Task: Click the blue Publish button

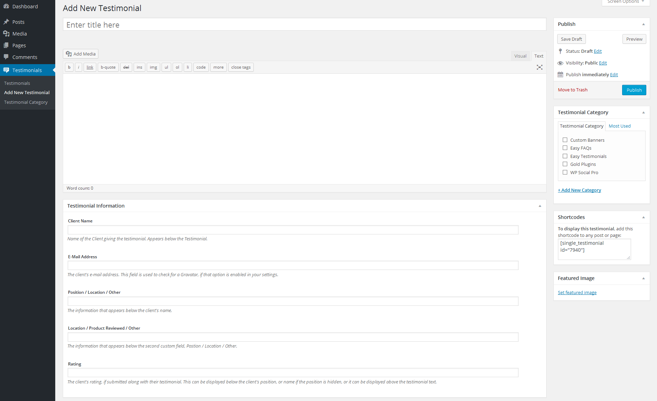Action: 634,90
